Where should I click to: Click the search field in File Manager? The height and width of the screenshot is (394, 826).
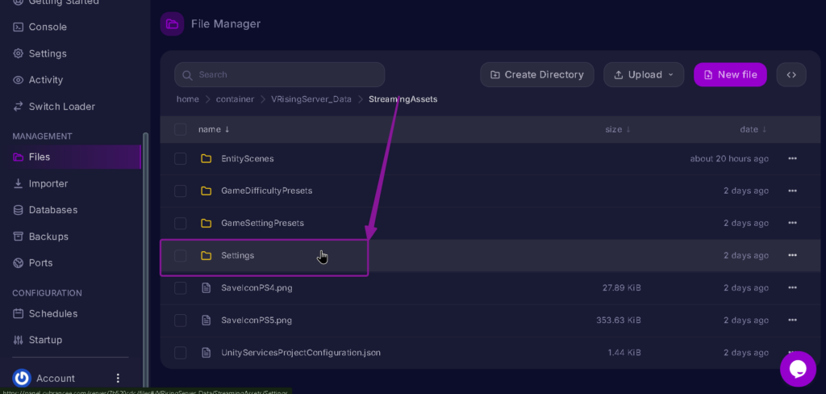tap(280, 74)
